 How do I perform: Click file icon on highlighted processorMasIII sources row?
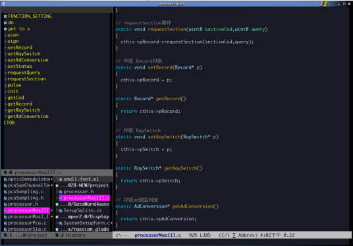pyautogui.click(x=5, y=211)
